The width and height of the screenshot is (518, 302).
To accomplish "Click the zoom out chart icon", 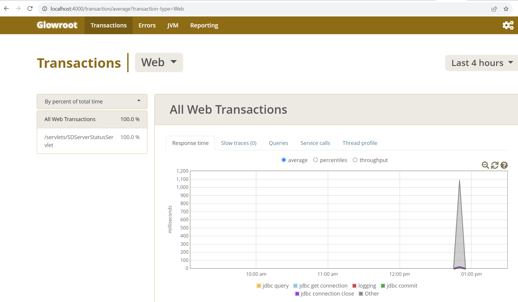I will (x=485, y=165).
